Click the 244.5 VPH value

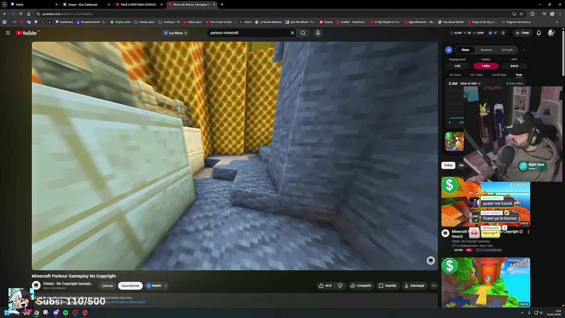point(514,66)
